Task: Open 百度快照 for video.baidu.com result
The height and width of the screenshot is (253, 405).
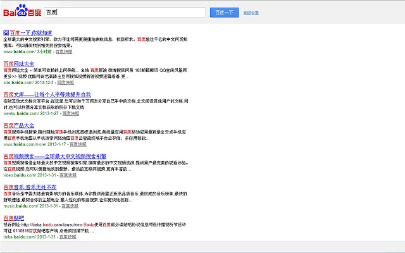Action: click(68, 175)
